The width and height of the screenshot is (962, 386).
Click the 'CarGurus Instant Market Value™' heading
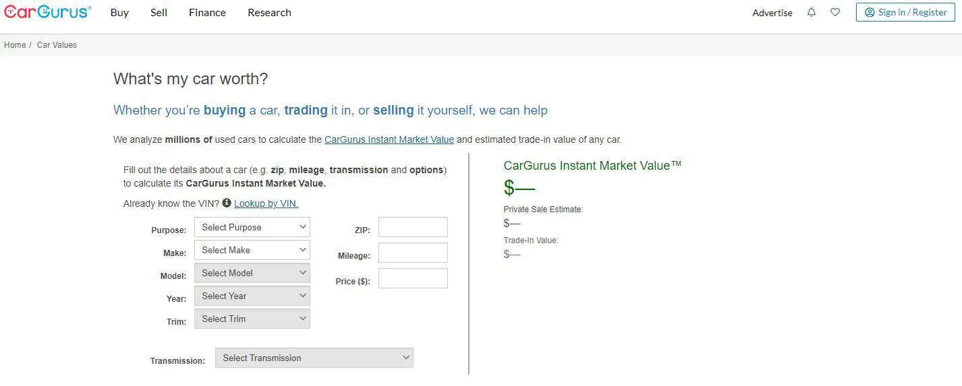click(x=592, y=165)
